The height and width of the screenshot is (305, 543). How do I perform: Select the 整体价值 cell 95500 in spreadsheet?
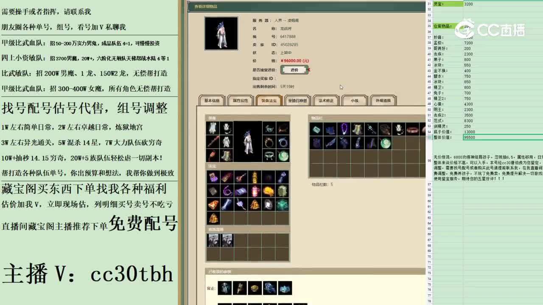[x=503, y=137]
